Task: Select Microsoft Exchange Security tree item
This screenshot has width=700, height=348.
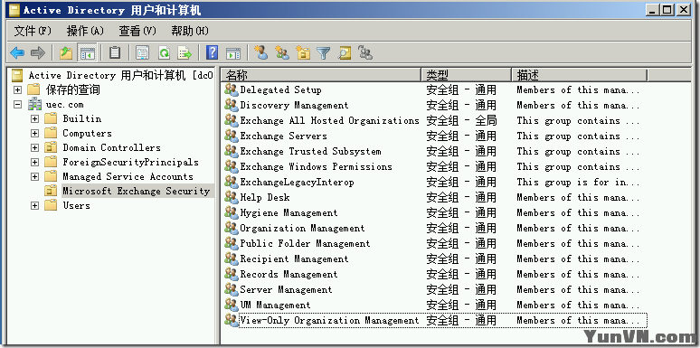Action: click(137, 191)
